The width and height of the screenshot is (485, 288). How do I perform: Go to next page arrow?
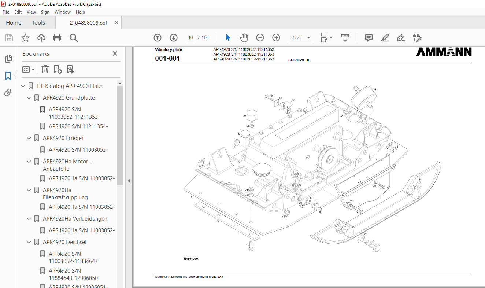click(174, 38)
